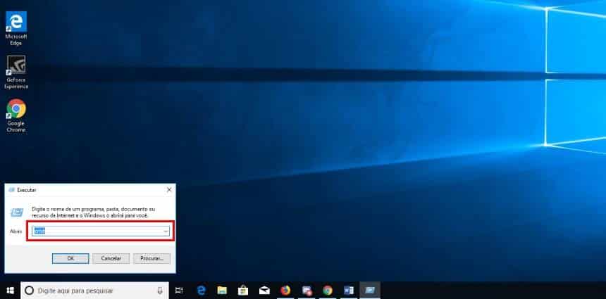Click the Windows Start button

pos(10,290)
